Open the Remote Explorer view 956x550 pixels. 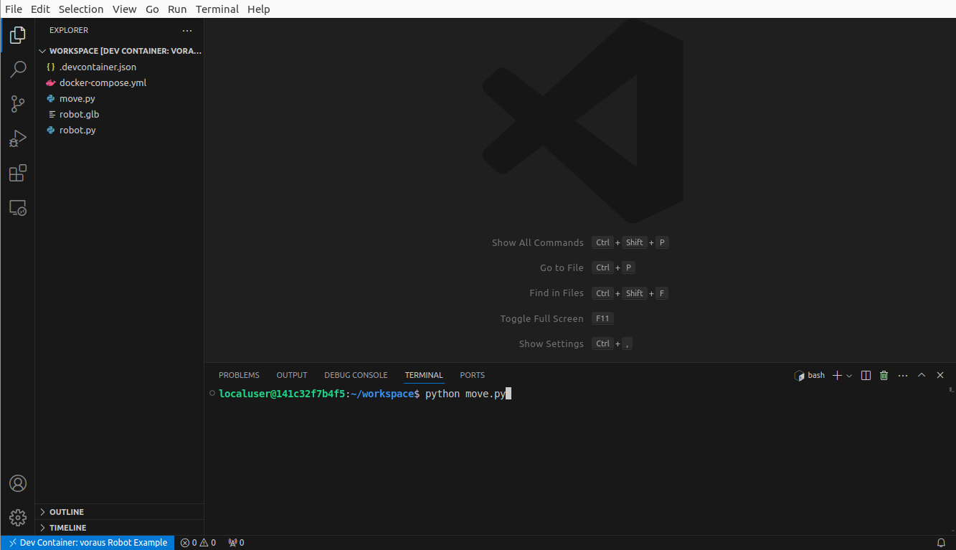click(18, 208)
